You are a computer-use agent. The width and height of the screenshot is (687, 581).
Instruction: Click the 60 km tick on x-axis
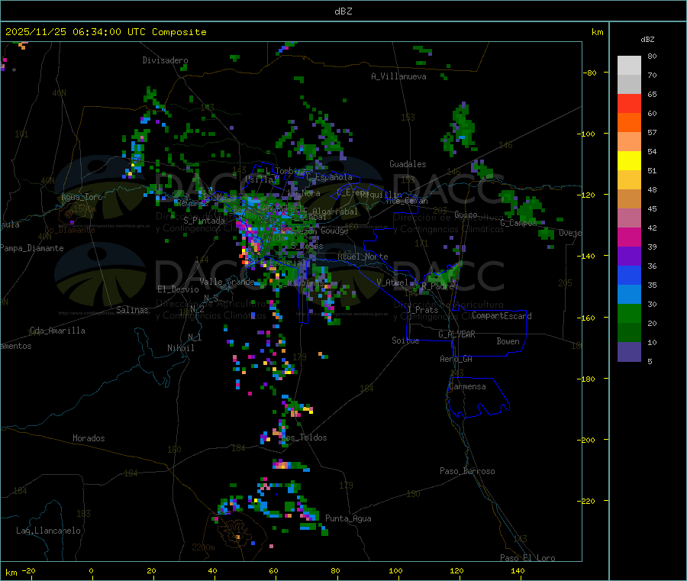tap(273, 570)
